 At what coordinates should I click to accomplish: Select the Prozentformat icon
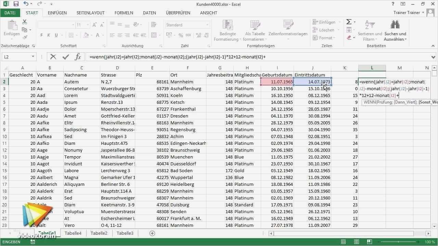pyautogui.click(x=180, y=35)
